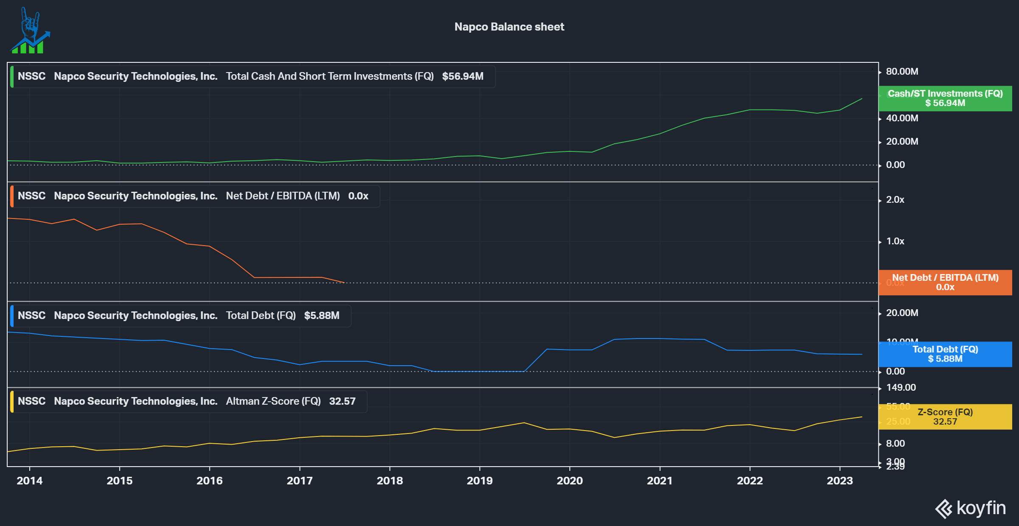The image size is (1019, 526).
Task: Click the 2016 label on the time axis
Action: 210,481
